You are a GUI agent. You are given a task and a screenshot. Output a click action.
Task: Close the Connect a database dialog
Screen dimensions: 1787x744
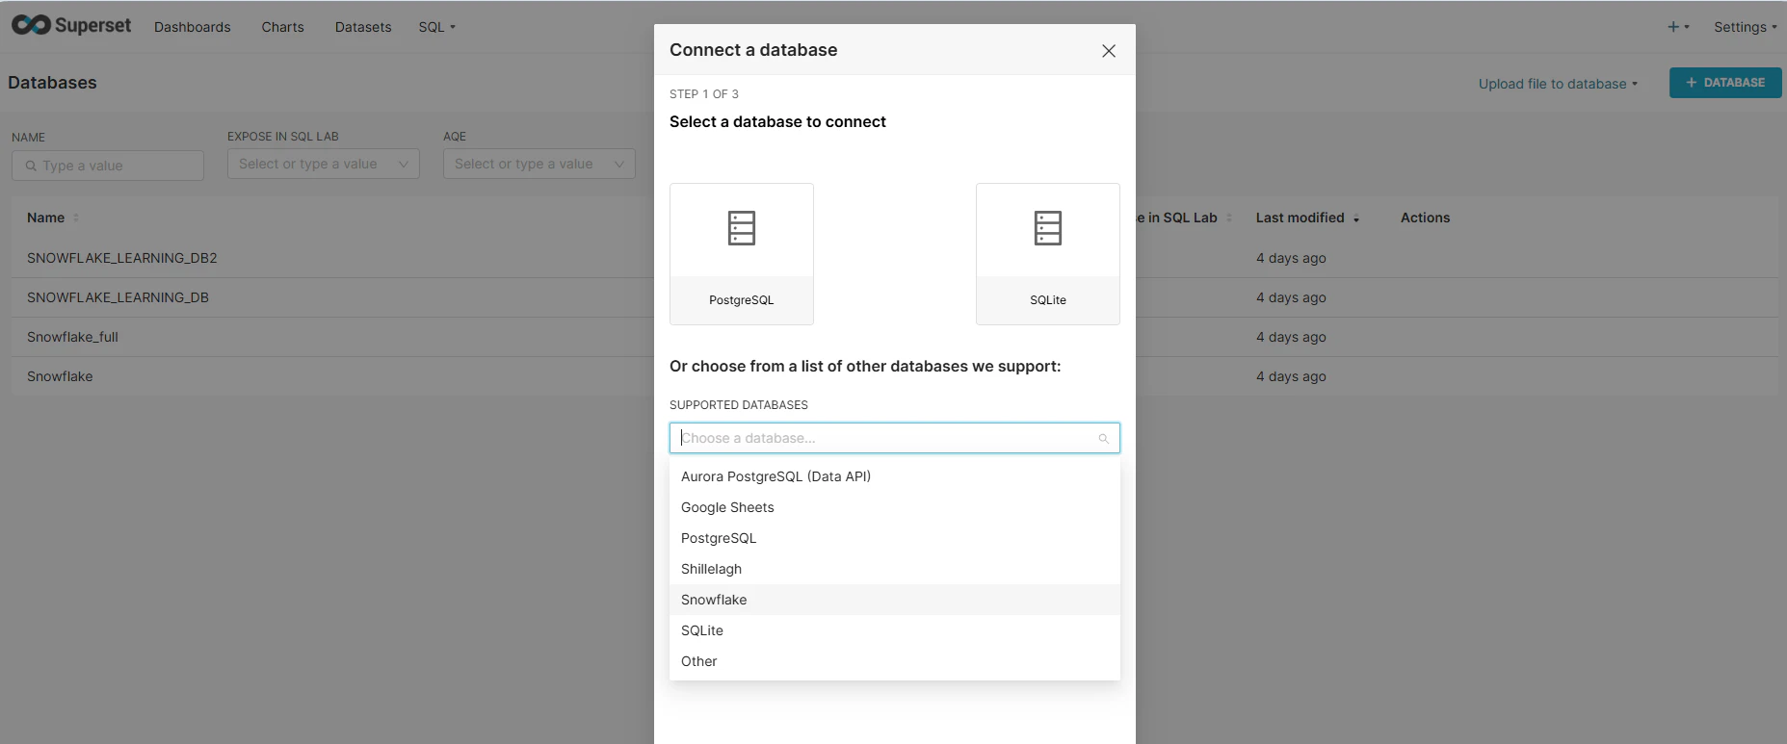point(1109,51)
